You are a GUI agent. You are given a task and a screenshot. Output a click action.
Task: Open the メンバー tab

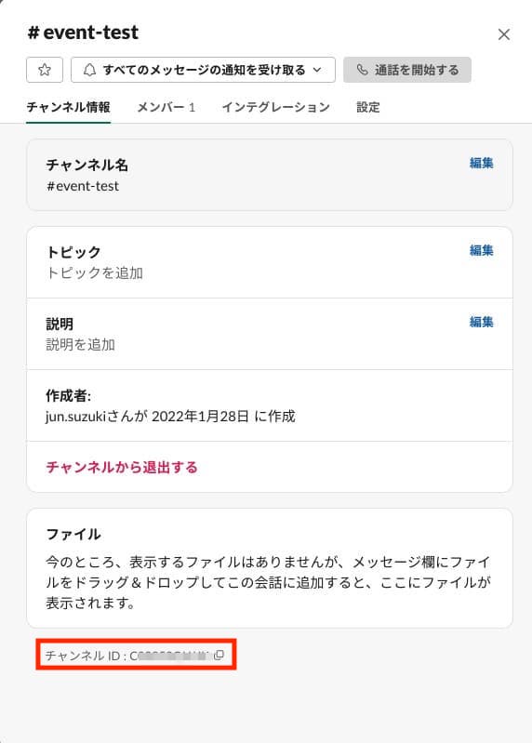[x=166, y=107]
